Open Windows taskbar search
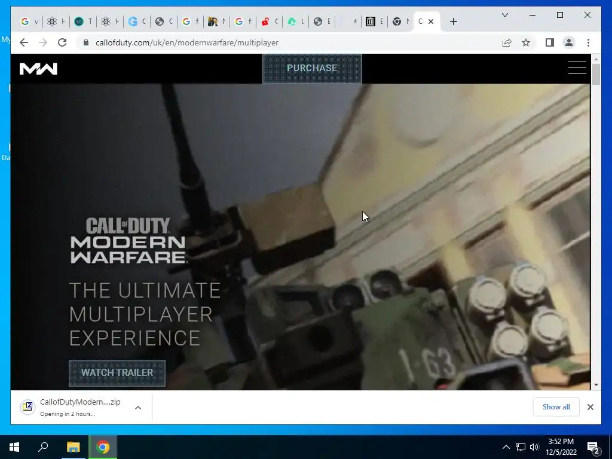 coord(43,447)
